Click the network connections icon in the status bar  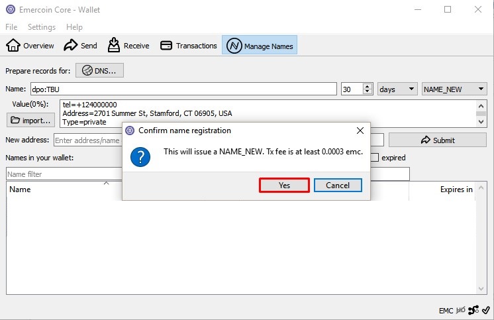pos(473,310)
